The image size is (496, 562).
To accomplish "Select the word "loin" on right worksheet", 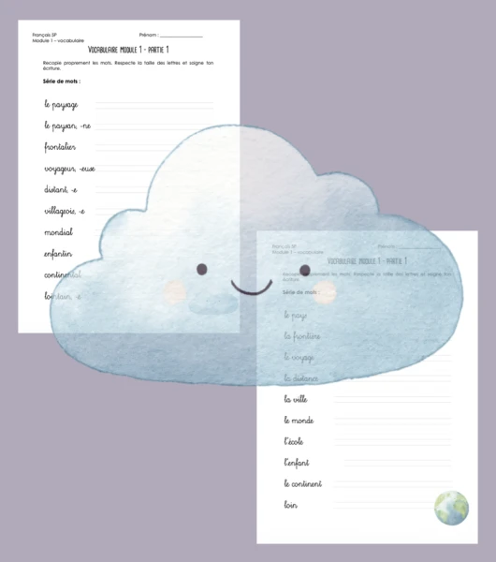I will [290, 505].
